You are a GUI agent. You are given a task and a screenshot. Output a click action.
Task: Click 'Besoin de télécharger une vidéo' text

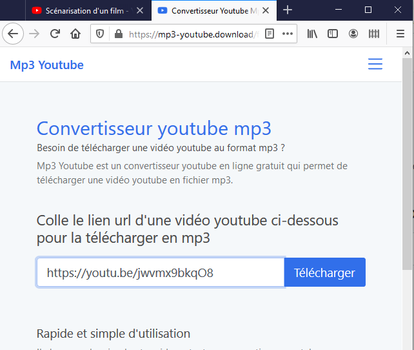[x=161, y=148]
